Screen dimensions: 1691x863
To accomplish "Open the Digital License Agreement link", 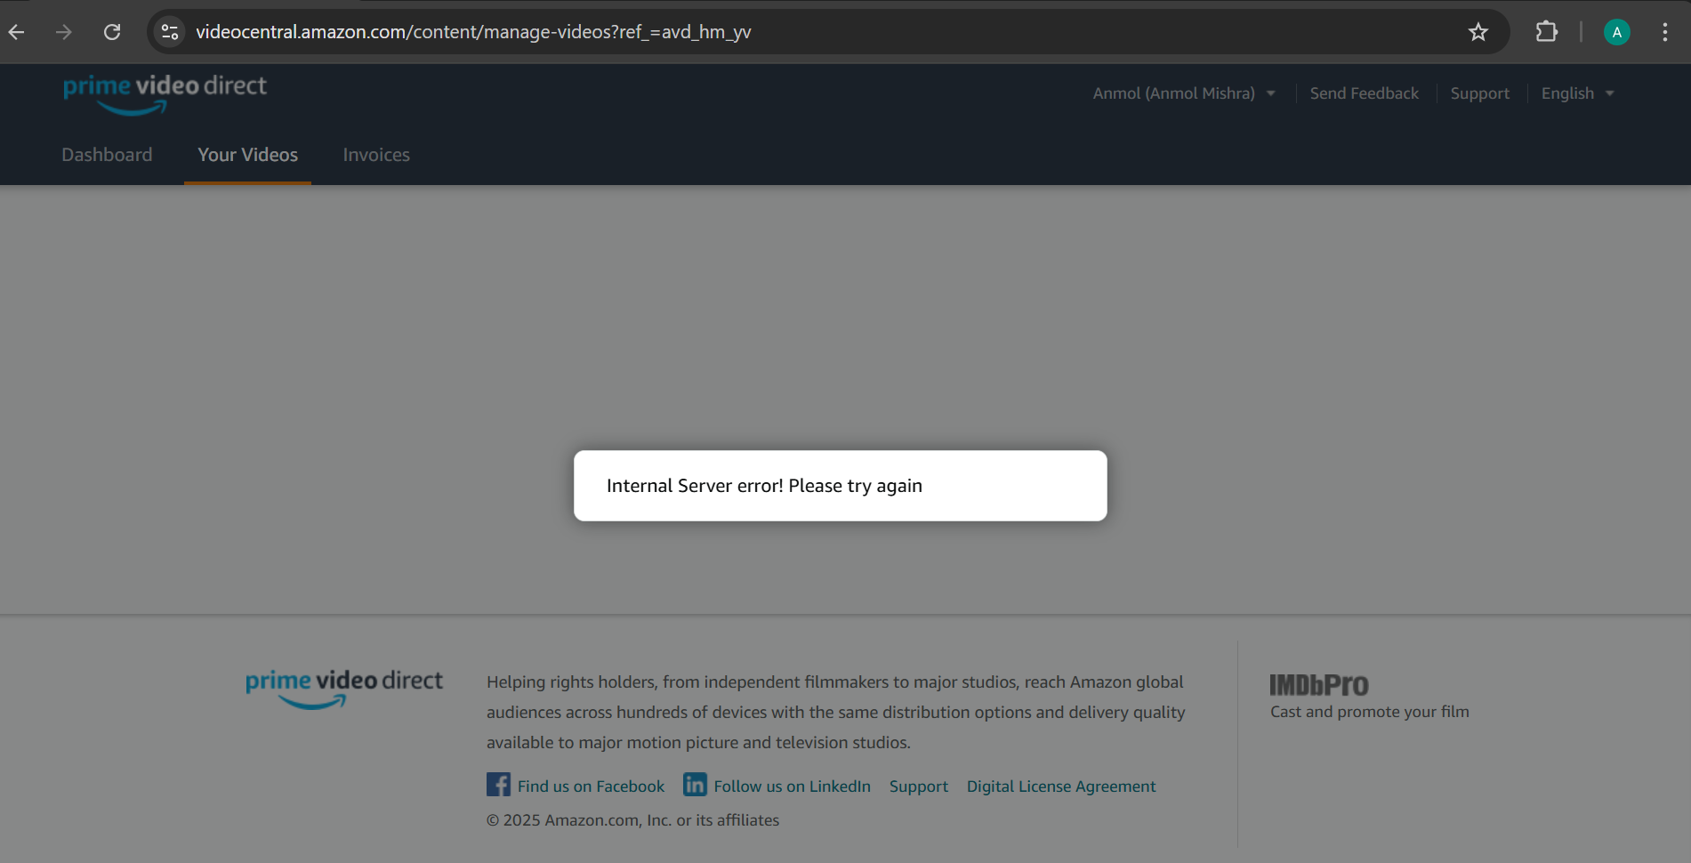I will pos(1060,786).
